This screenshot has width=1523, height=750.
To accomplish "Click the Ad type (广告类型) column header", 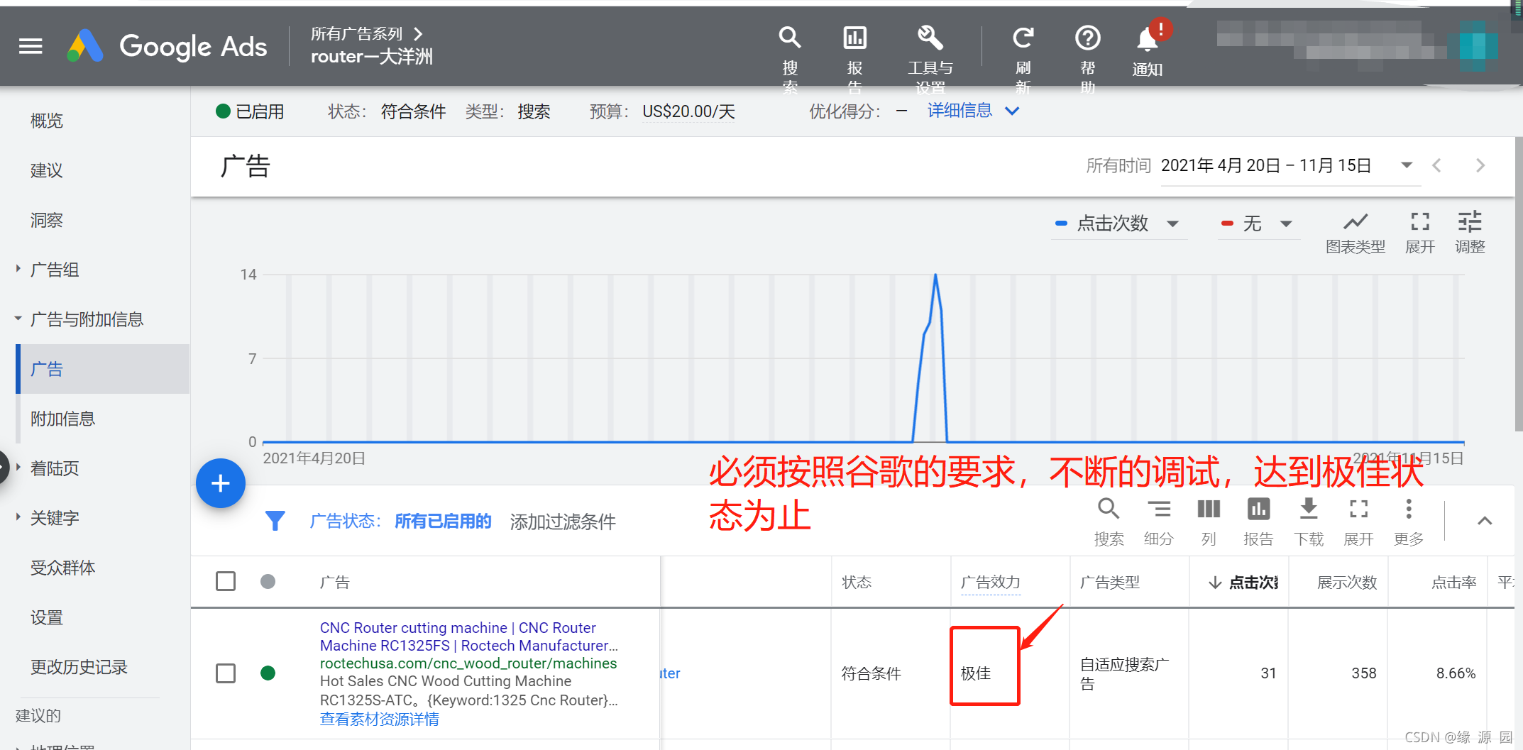I will pyautogui.click(x=1109, y=583).
